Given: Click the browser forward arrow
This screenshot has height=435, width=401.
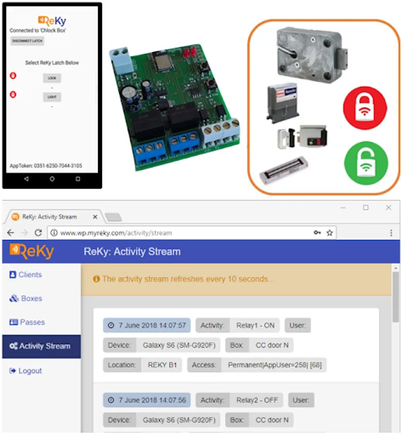Looking at the screenshot, I should click(25, 232).
